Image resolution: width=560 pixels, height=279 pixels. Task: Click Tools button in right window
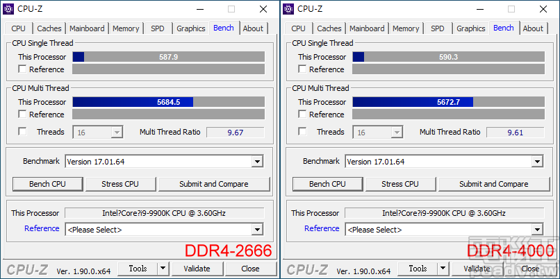tap(418, 269)
